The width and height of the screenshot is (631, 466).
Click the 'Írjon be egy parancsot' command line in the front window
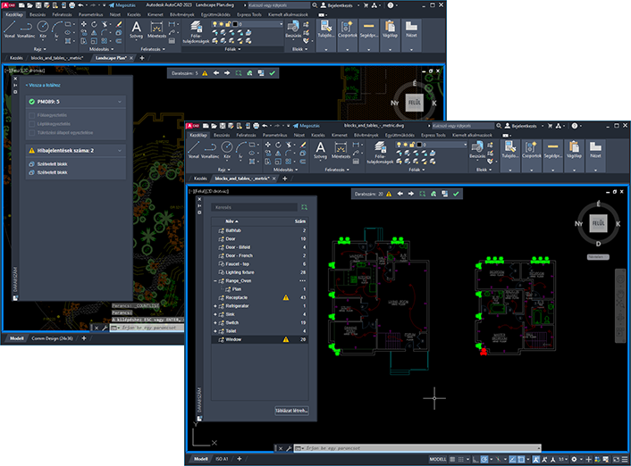pyautogui.click(x=417, y=448)
